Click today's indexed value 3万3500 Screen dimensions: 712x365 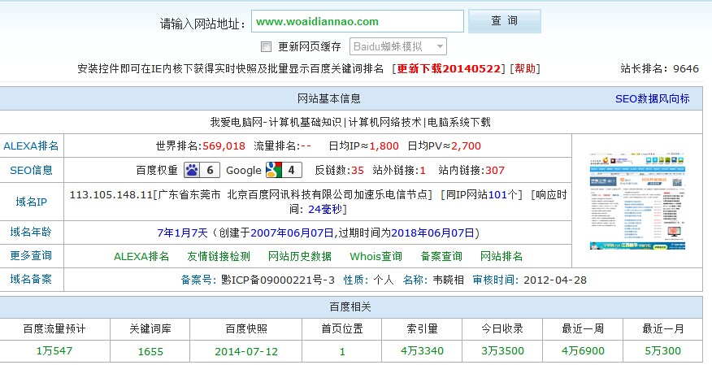click(x=502, y=351)
